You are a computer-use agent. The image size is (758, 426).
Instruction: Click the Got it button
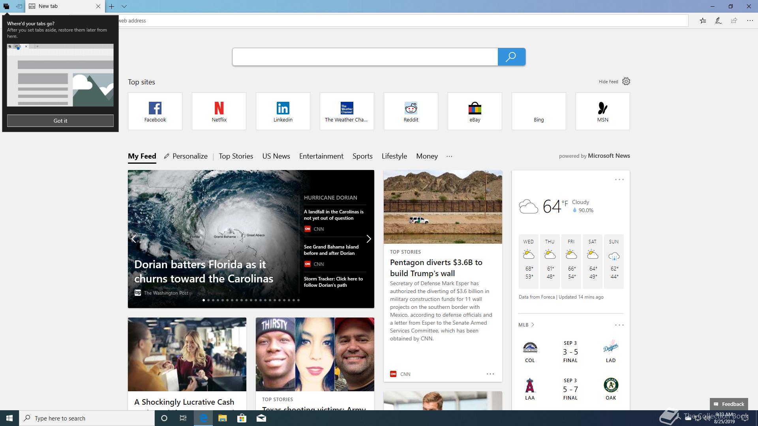60,121
